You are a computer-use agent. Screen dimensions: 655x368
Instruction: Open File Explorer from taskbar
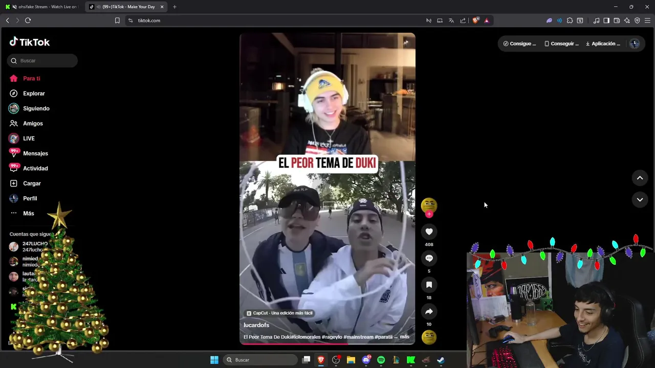(x=351, y=360)
